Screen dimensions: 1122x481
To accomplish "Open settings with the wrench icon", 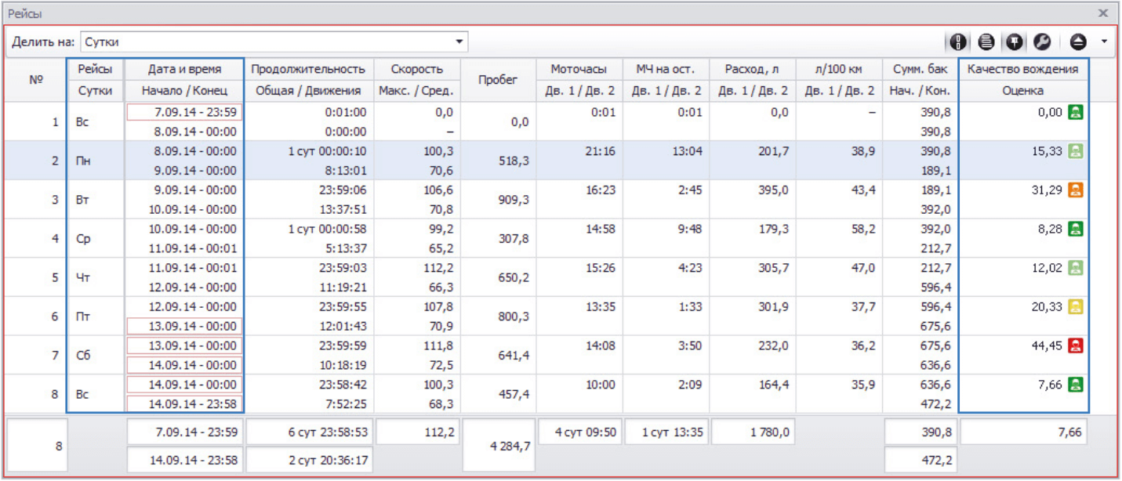I will point(1042,42).
